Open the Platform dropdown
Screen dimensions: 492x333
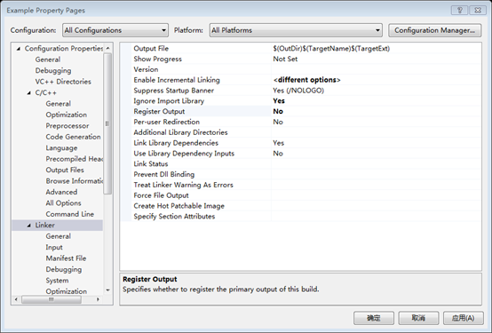(x=296, y=30)
